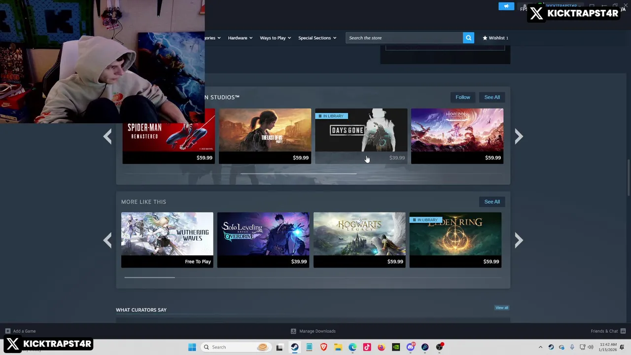This screenshot has height=355, width=631.
Task: Show next More Like This games arrow
Action: pos(519,240)
